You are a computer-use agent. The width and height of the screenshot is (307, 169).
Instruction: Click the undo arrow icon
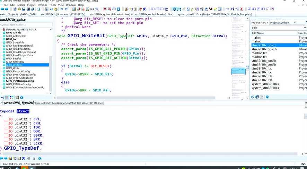pos(62,9)
